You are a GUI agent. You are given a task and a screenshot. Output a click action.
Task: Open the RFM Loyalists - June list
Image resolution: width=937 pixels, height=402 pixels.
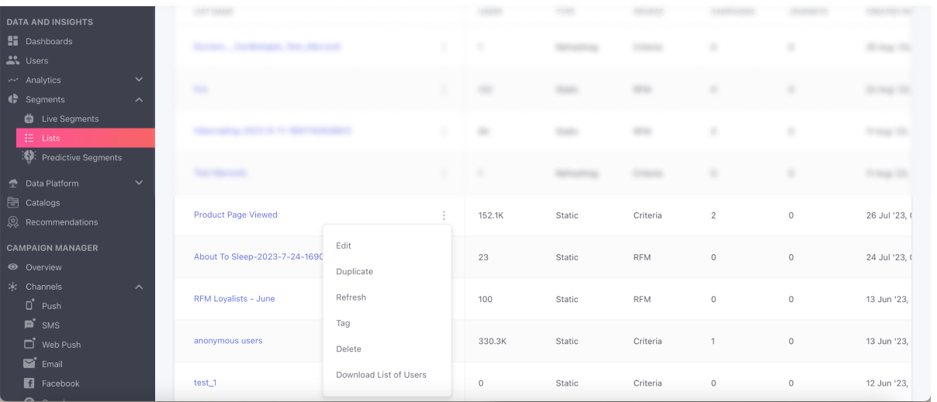click(233, 299)
